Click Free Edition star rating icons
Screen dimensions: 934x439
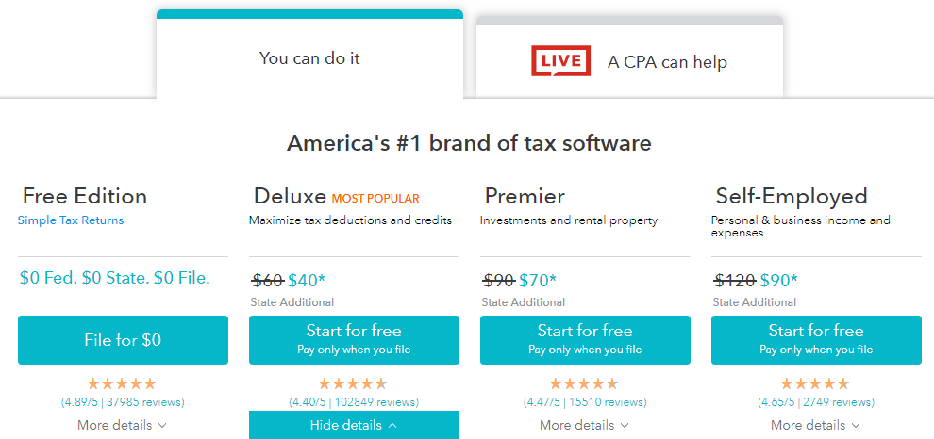click(x=122, y=383)
